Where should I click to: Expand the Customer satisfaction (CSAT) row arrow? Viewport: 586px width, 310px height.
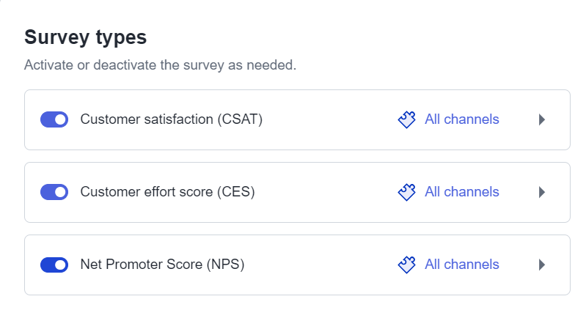542,119
